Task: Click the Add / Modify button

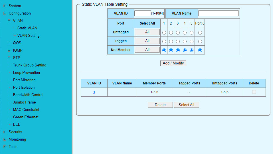Action: (173, 63)
